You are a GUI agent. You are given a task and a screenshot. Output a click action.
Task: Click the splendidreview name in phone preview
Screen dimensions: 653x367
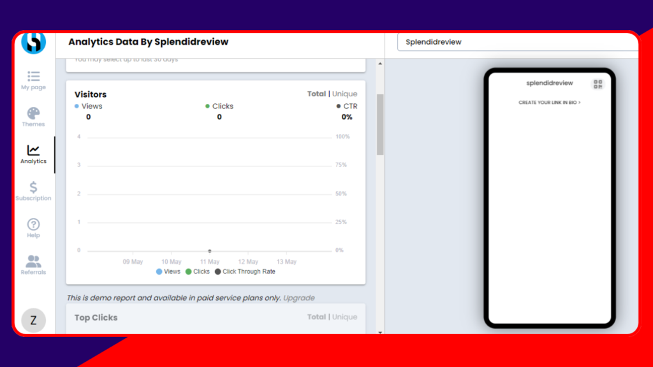(549, 83)
